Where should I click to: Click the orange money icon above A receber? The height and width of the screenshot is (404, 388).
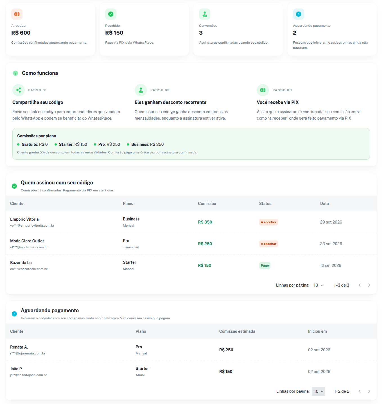pyautogui.click(x=17, y=14)
